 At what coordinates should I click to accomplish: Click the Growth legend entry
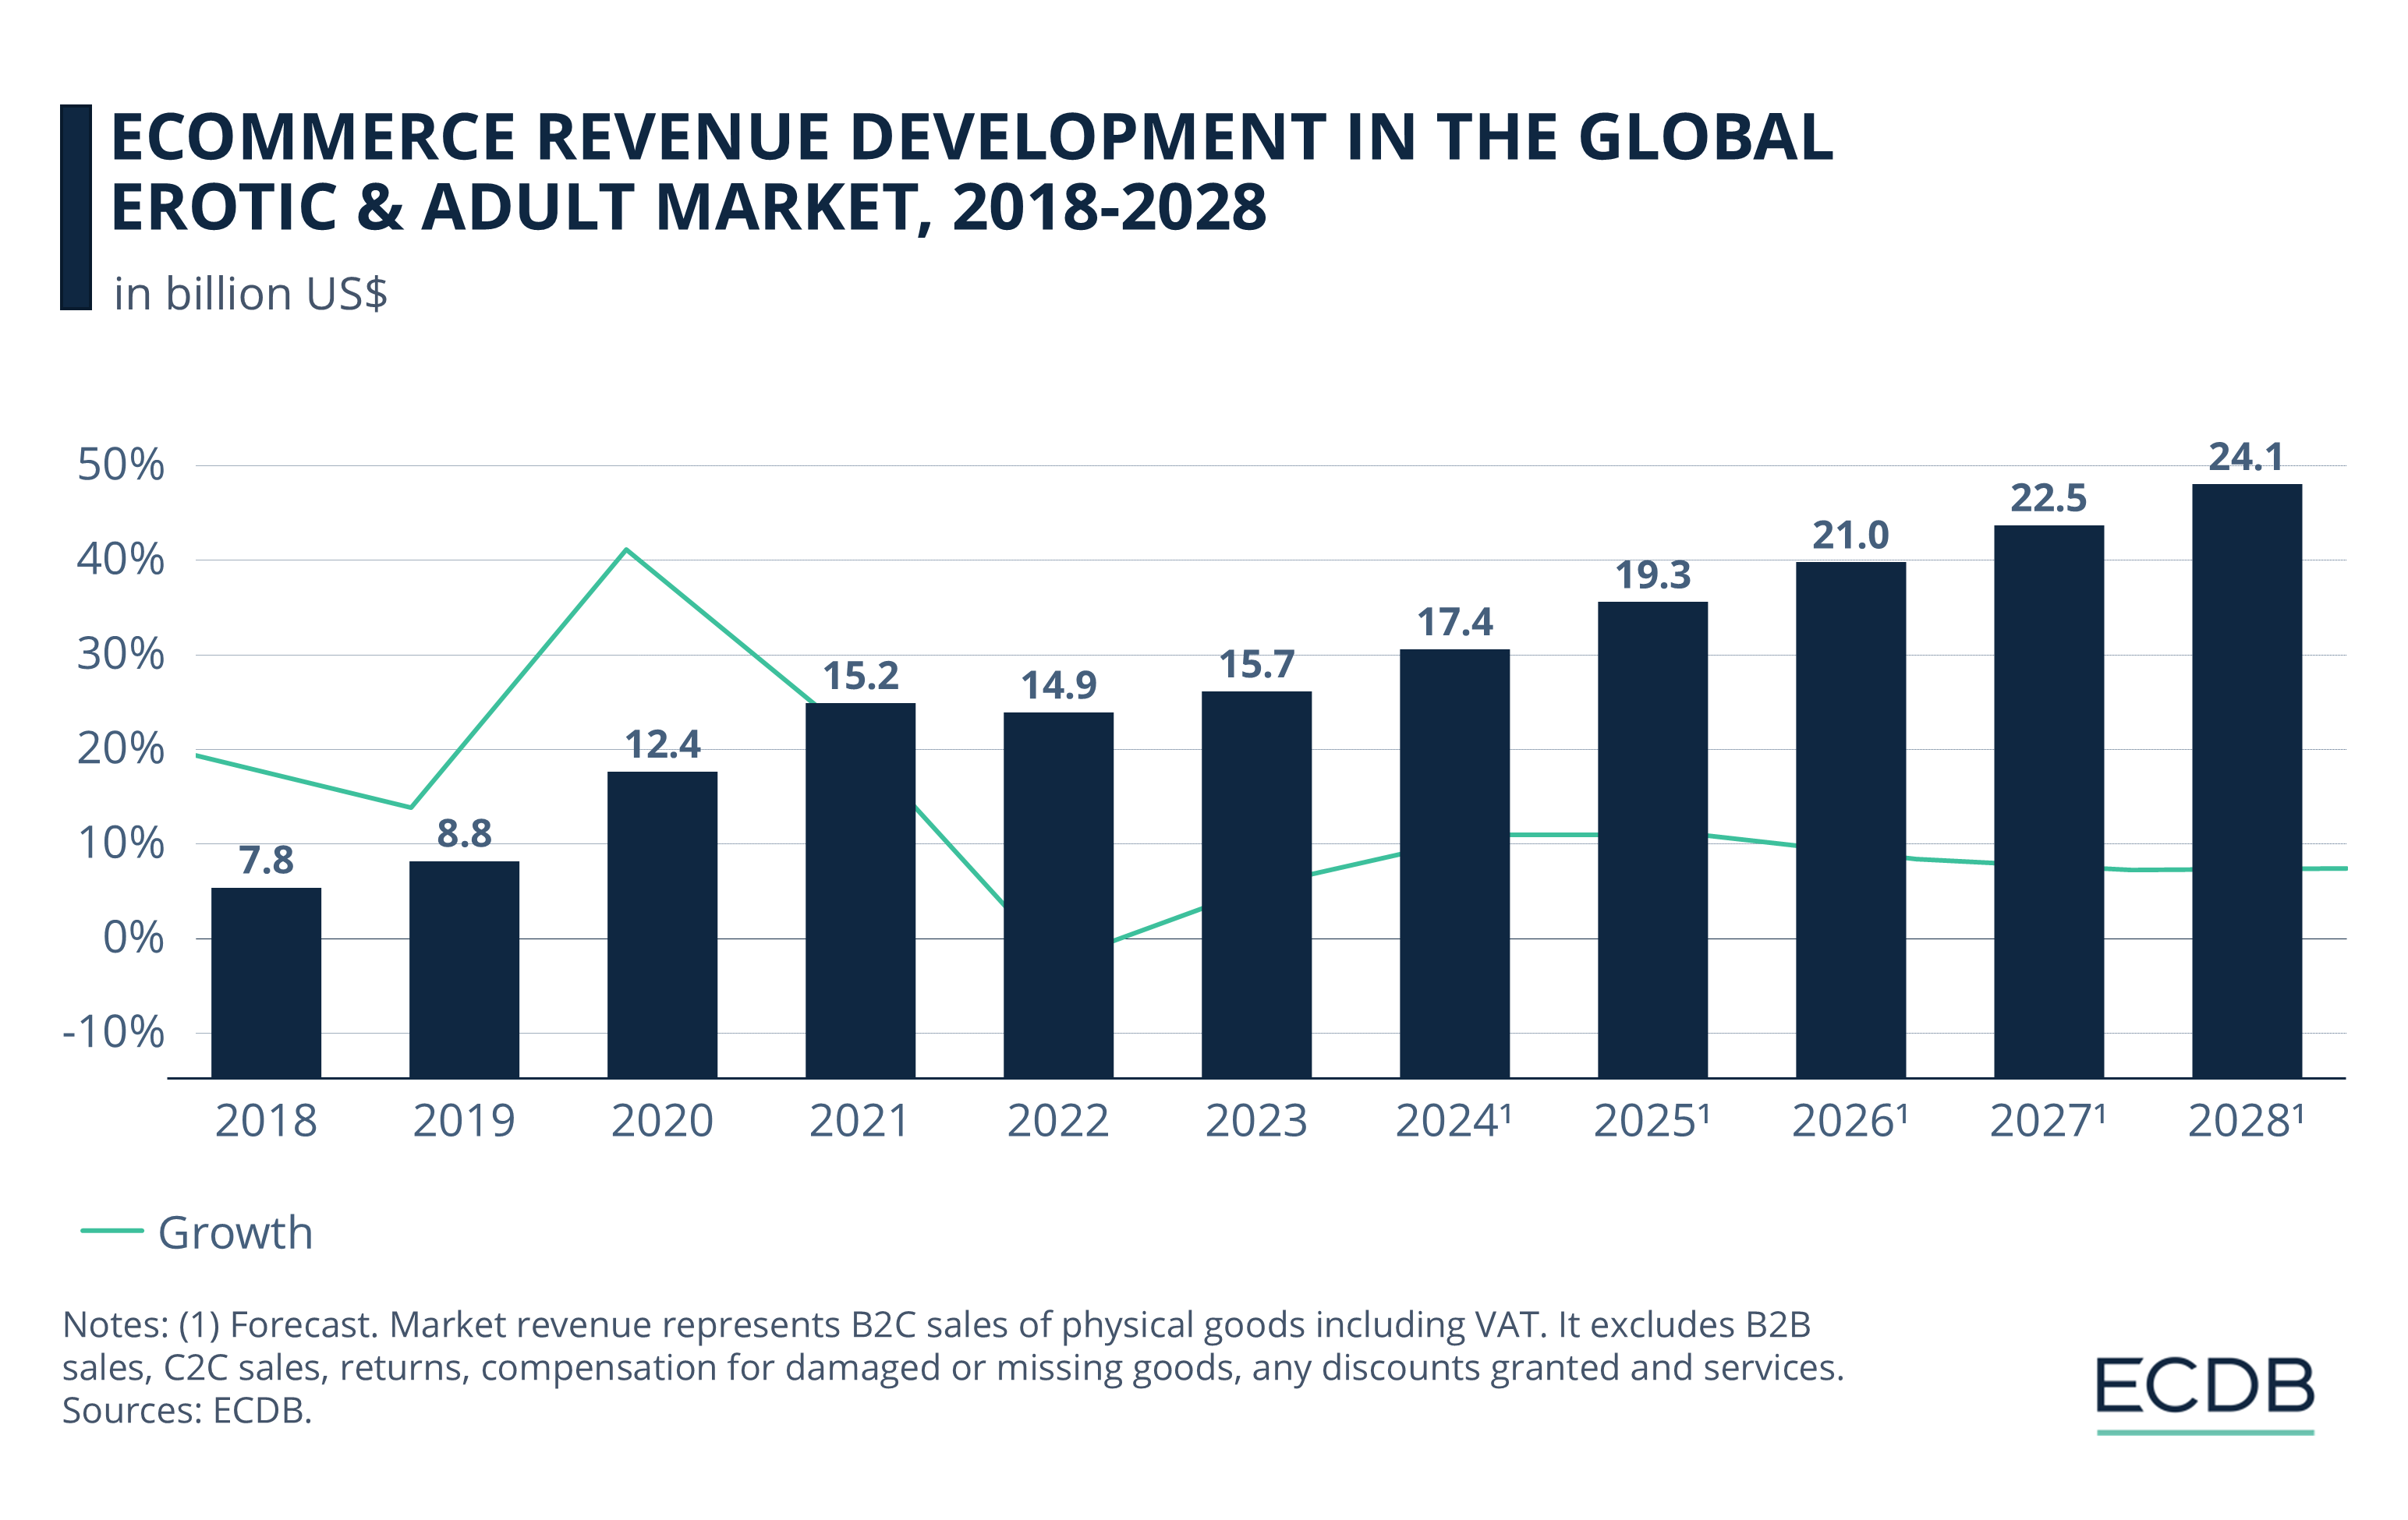point(197,1232)
